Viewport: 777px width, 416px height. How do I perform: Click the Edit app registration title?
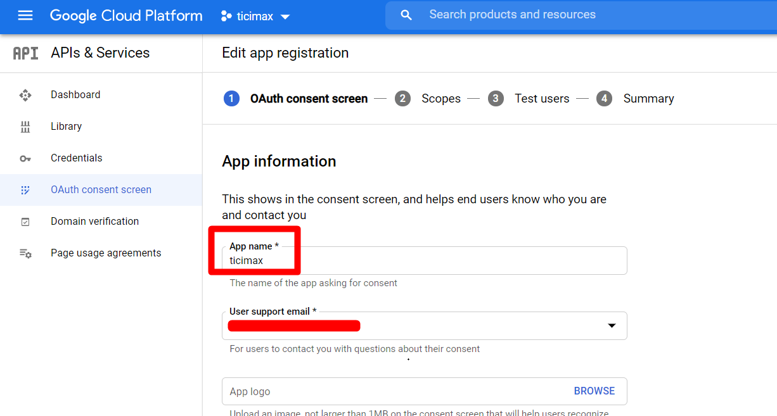tap(285, 53)
